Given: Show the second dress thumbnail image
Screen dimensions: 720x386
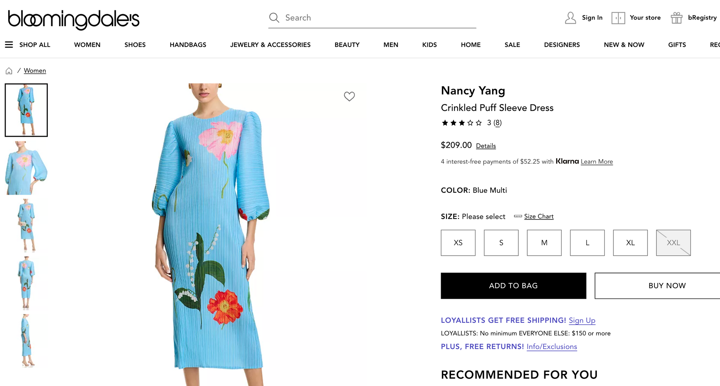Looking at the screenshot, I should pyautogui.click(x=26, y=168).
